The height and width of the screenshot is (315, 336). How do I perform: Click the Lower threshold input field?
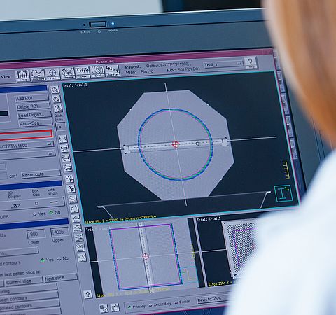(x=36, y=234)
